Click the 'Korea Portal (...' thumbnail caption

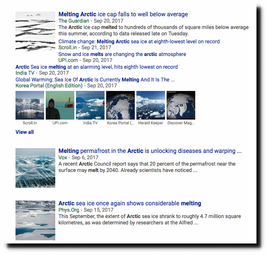coord(120,123)
